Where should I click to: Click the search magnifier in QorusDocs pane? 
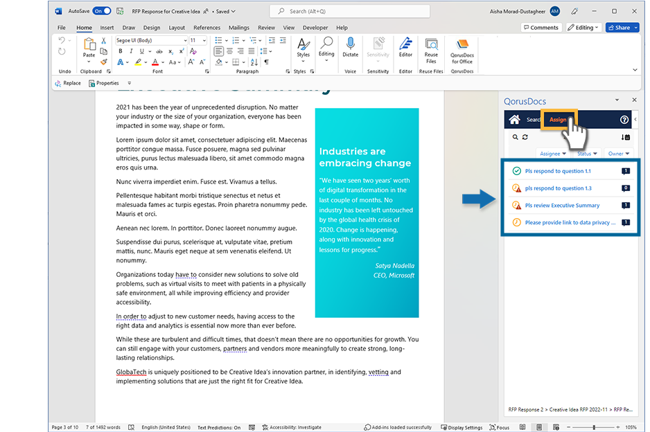pos(516,137)
